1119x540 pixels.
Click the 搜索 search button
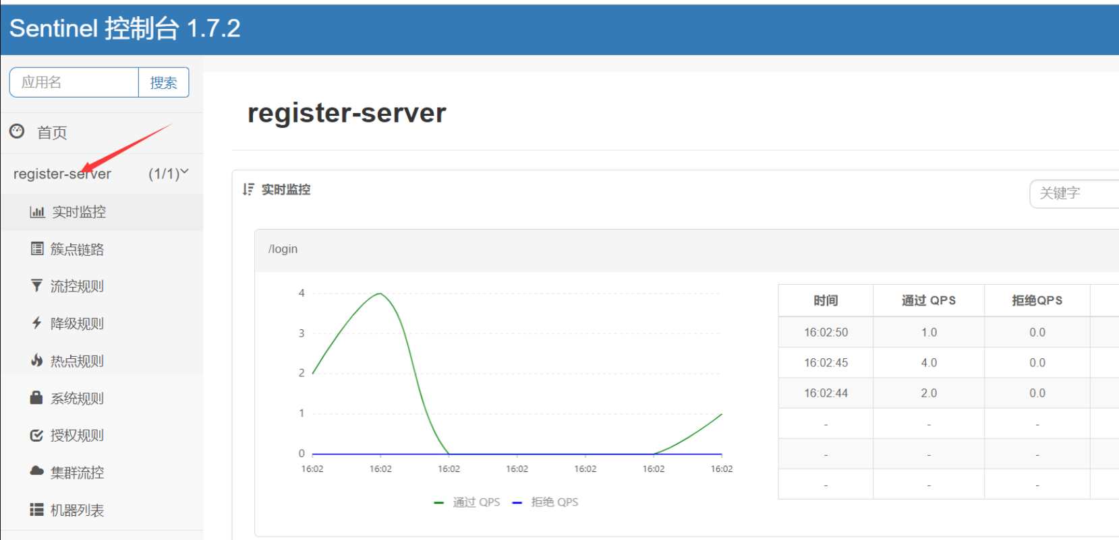(x=163, y=82)
